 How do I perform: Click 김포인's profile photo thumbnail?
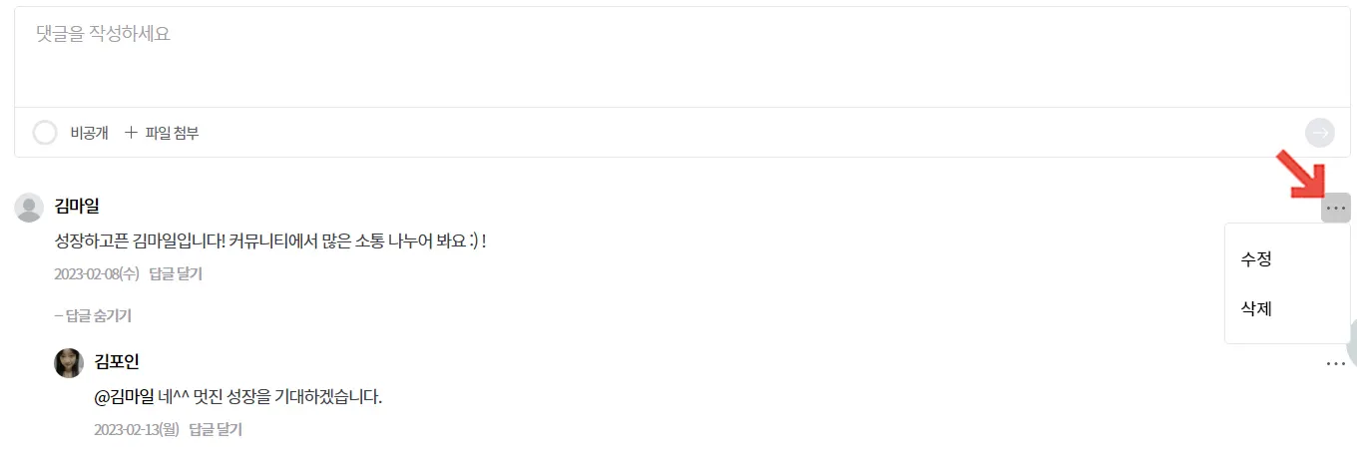coord(69,362)
